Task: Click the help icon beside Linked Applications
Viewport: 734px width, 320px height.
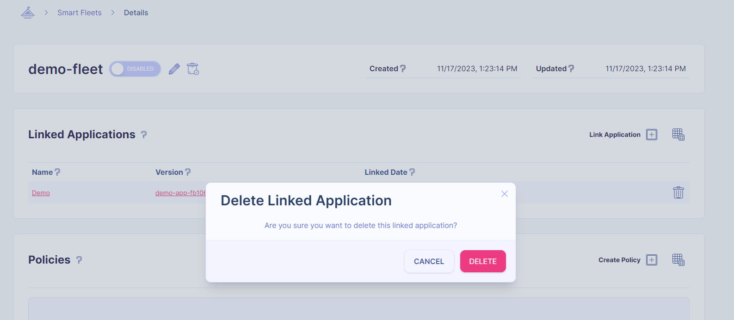Action: pyautogui.click(x=144, y=135)
